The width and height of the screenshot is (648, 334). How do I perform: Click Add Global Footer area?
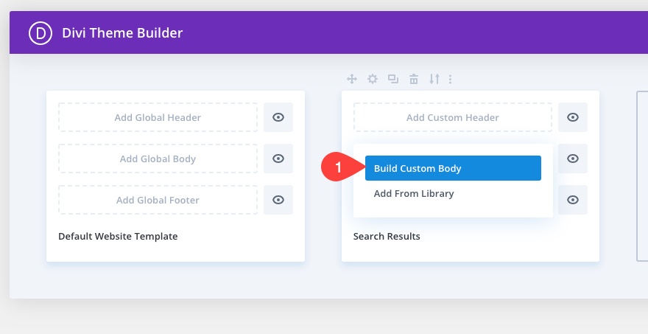click(x=158, y=200)
